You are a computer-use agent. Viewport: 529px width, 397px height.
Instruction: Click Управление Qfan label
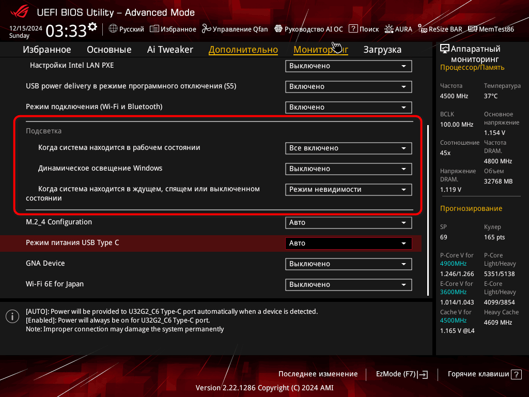[240, 29]
